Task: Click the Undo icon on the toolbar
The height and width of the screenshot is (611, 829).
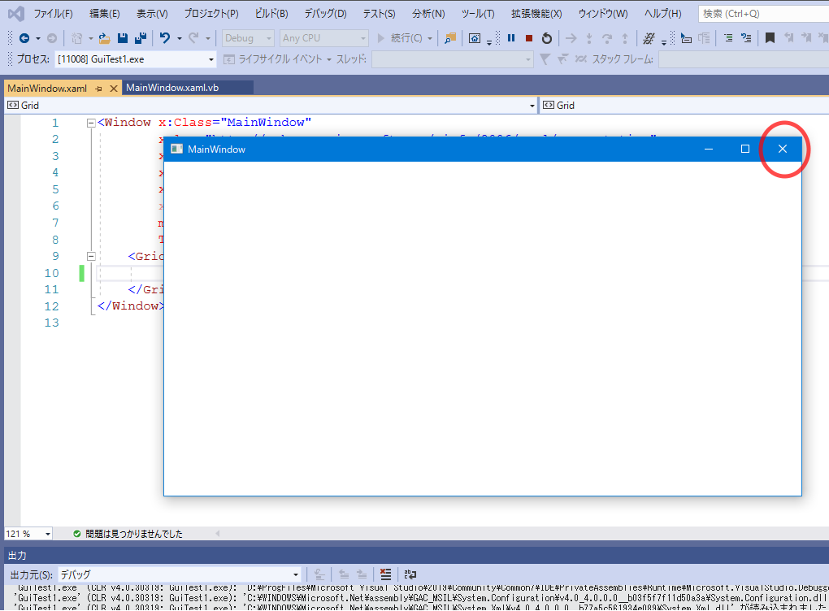Action: 165,37
